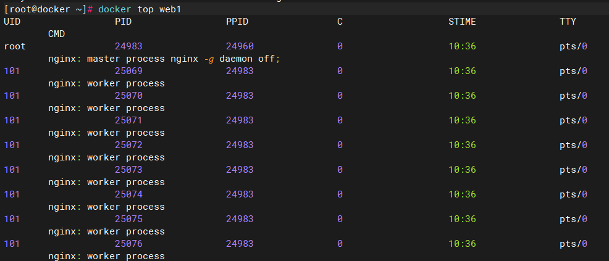
Task: Click the worker process line under PID 25074
Action: click(x=106, y=207)
